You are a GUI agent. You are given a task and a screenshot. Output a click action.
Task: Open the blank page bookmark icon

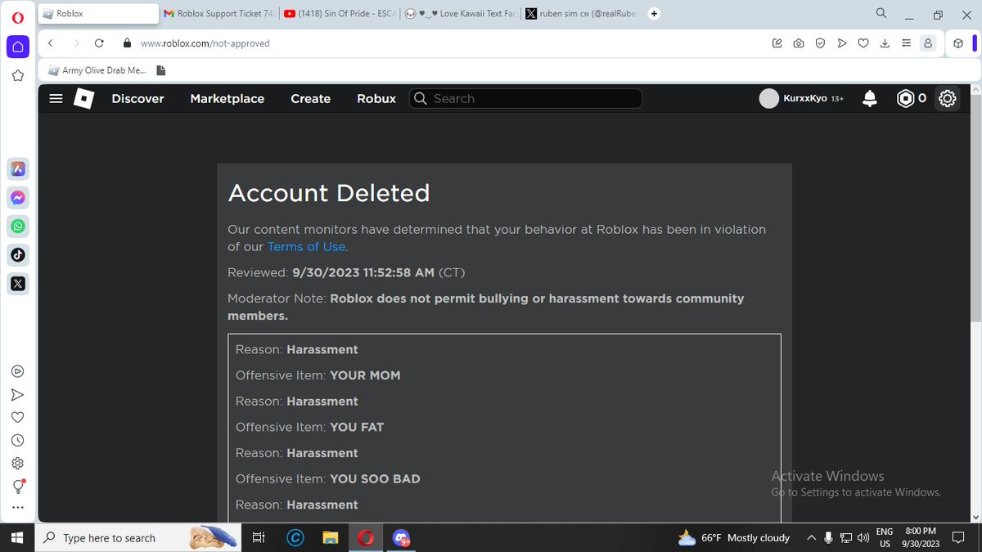click(x=161, y=71)
